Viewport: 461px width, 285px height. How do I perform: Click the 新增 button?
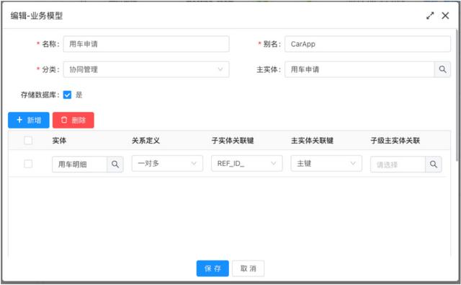(29, 120)
